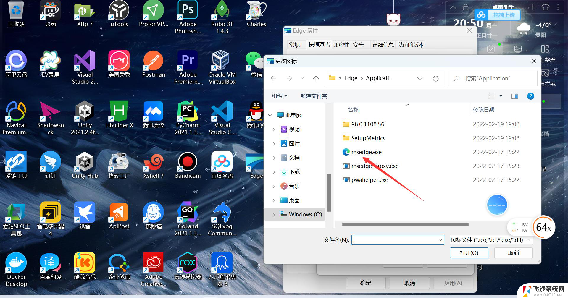Open Charles desktop shortcut
The image size is (568, 298).
(256, 14)
